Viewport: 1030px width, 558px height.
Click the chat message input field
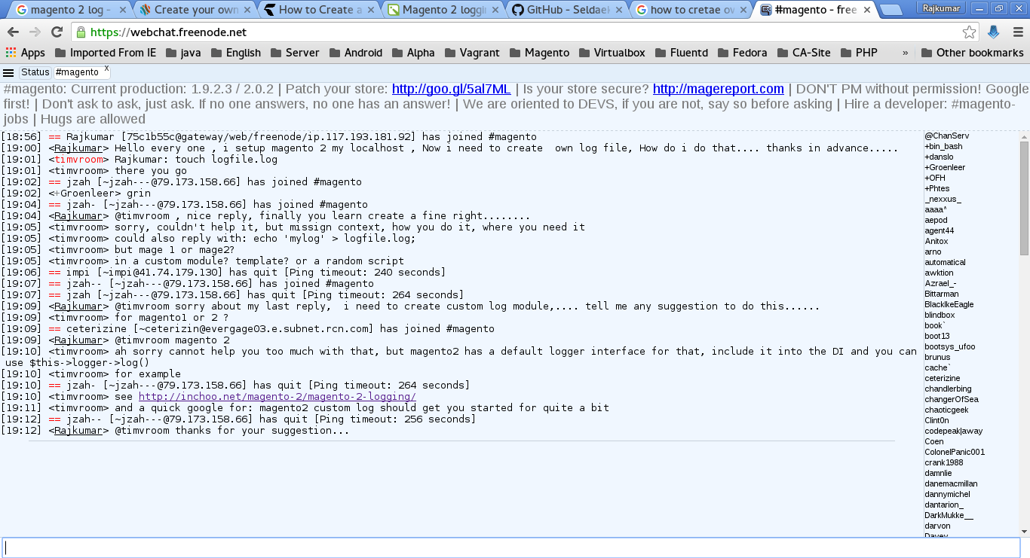(x=511, y=547)
